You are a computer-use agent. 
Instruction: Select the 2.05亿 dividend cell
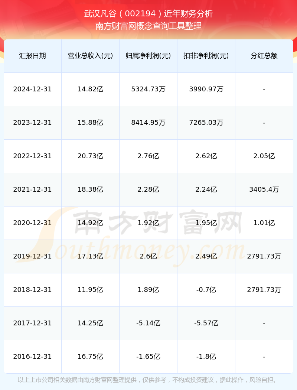[264, 156]
